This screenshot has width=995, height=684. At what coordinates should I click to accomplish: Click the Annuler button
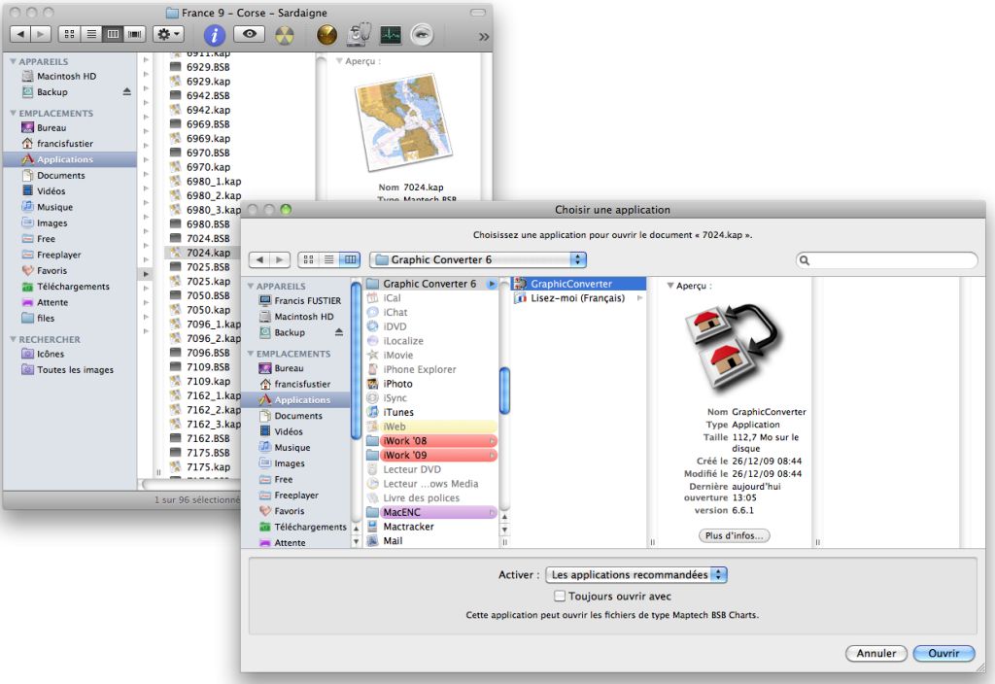(x=876, y=654)
